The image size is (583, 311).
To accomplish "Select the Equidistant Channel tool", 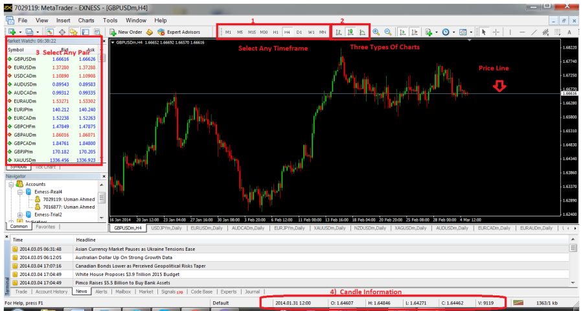I will 545,32.
